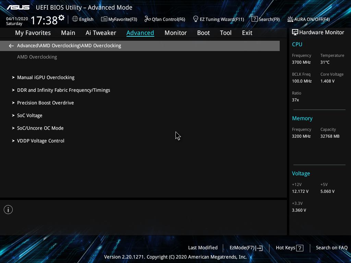351x263 pixels.
Task: Click the globe language icon
Action: pyautogui.click(x=75, y=19)
